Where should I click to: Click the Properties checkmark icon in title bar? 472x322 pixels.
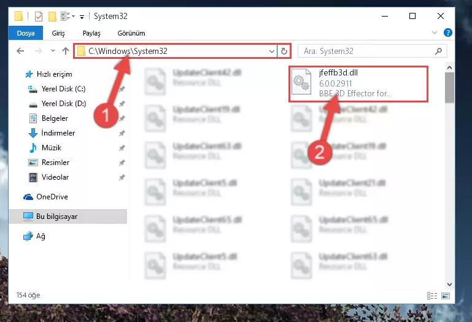[39, 16]
